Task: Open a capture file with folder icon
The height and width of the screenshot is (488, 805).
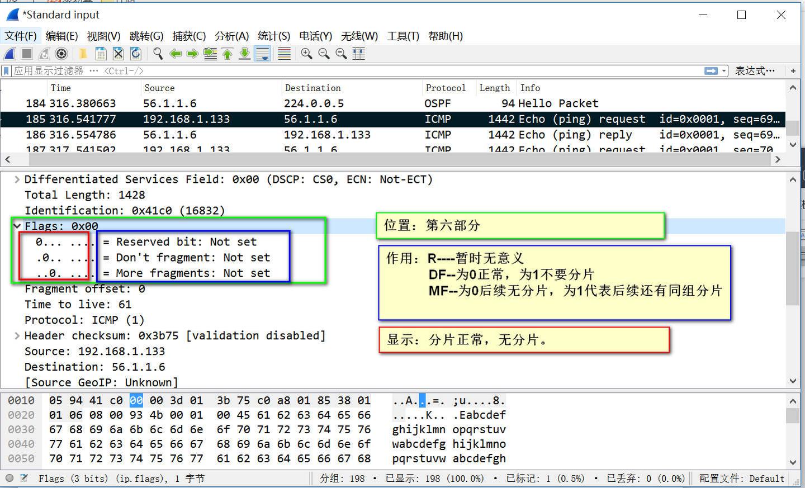Action: point(83,54)
